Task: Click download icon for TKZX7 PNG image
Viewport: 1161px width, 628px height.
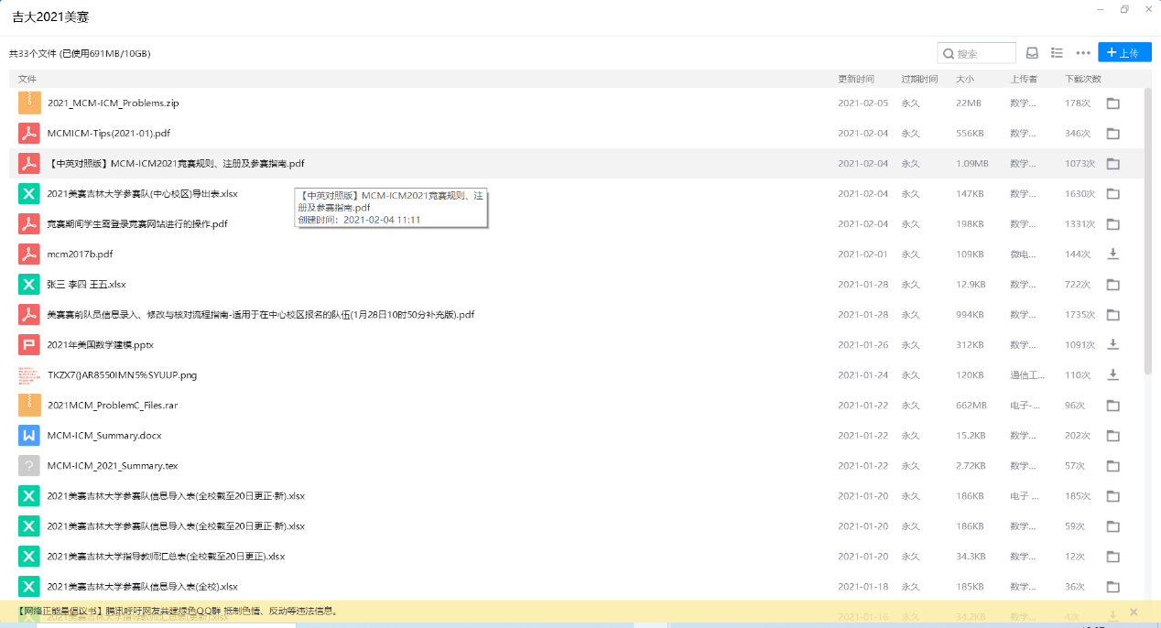Action: [1113, 374]
